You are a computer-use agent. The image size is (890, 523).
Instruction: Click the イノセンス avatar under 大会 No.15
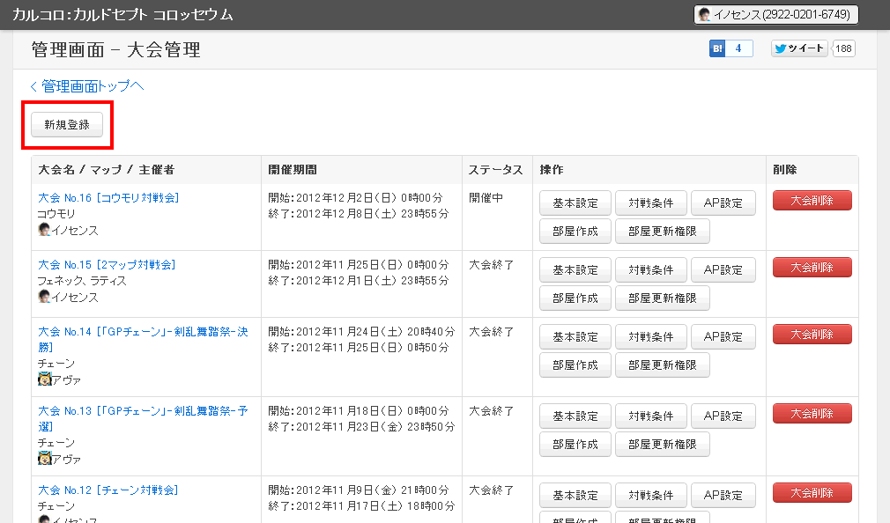pos(44,298)
